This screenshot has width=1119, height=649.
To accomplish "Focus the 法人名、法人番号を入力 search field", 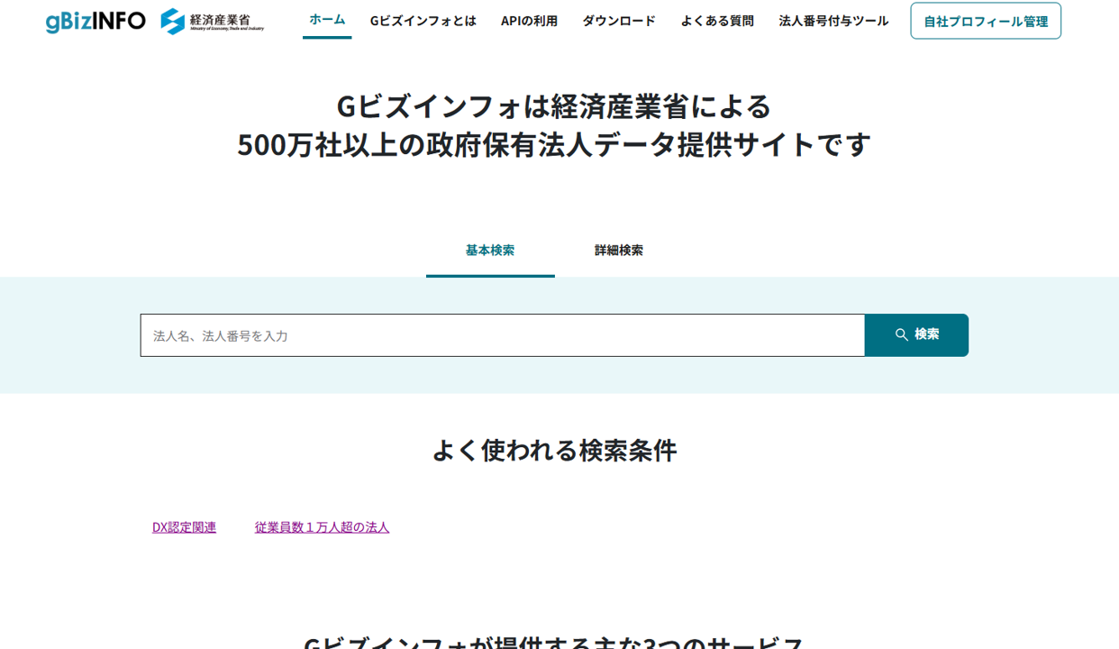I will [503, 335].
